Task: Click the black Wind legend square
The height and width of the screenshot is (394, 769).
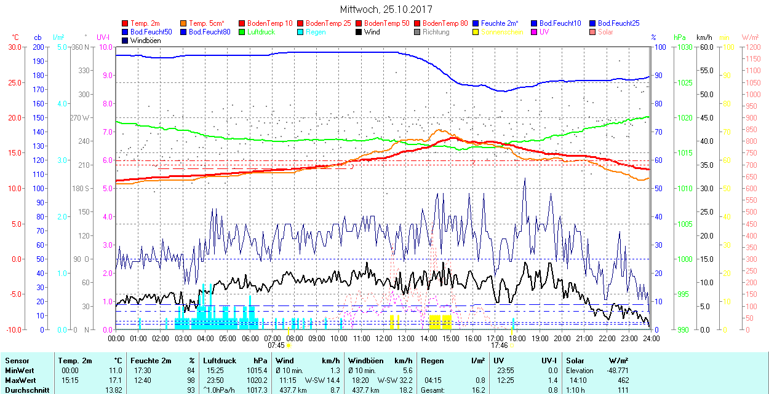Action: click(359, 32)
